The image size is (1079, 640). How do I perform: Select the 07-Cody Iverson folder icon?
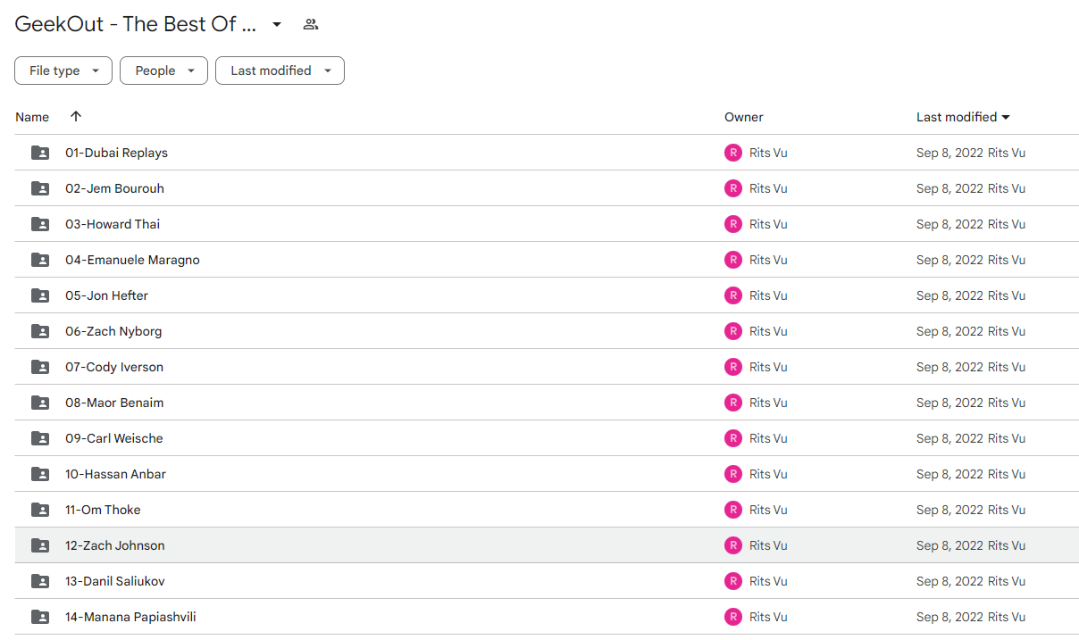40,367
